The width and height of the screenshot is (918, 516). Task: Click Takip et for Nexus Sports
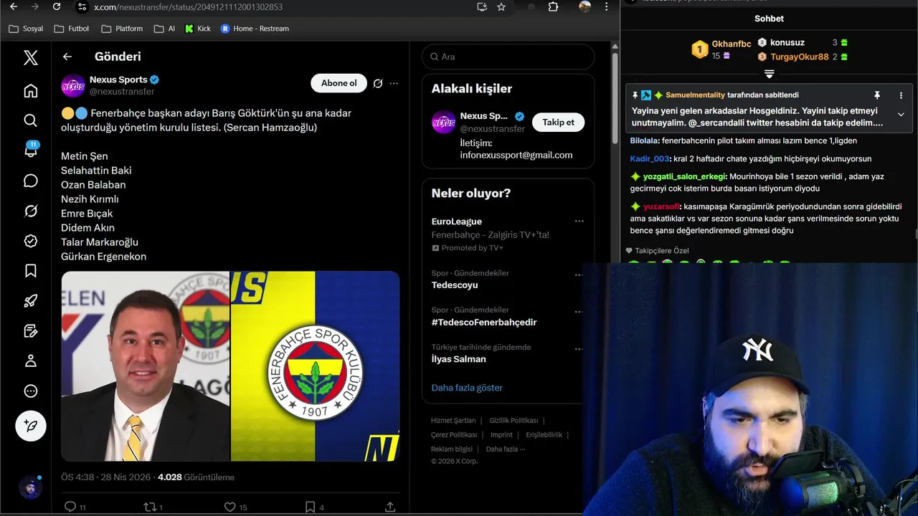[x=558, y=123]
